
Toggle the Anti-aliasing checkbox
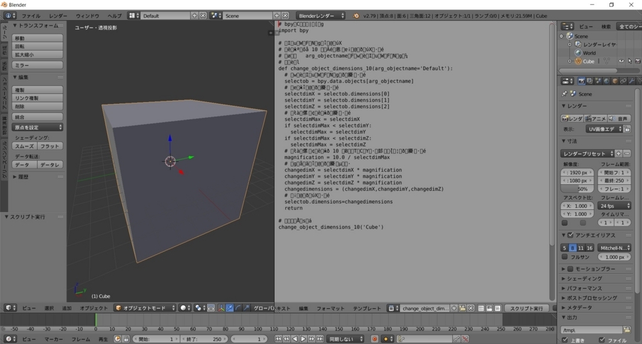coord(571,235)
